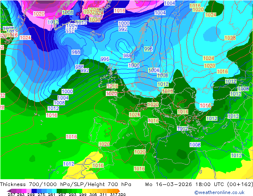
Task: Click the 263 legend value
Action: [x=20, y=194]
